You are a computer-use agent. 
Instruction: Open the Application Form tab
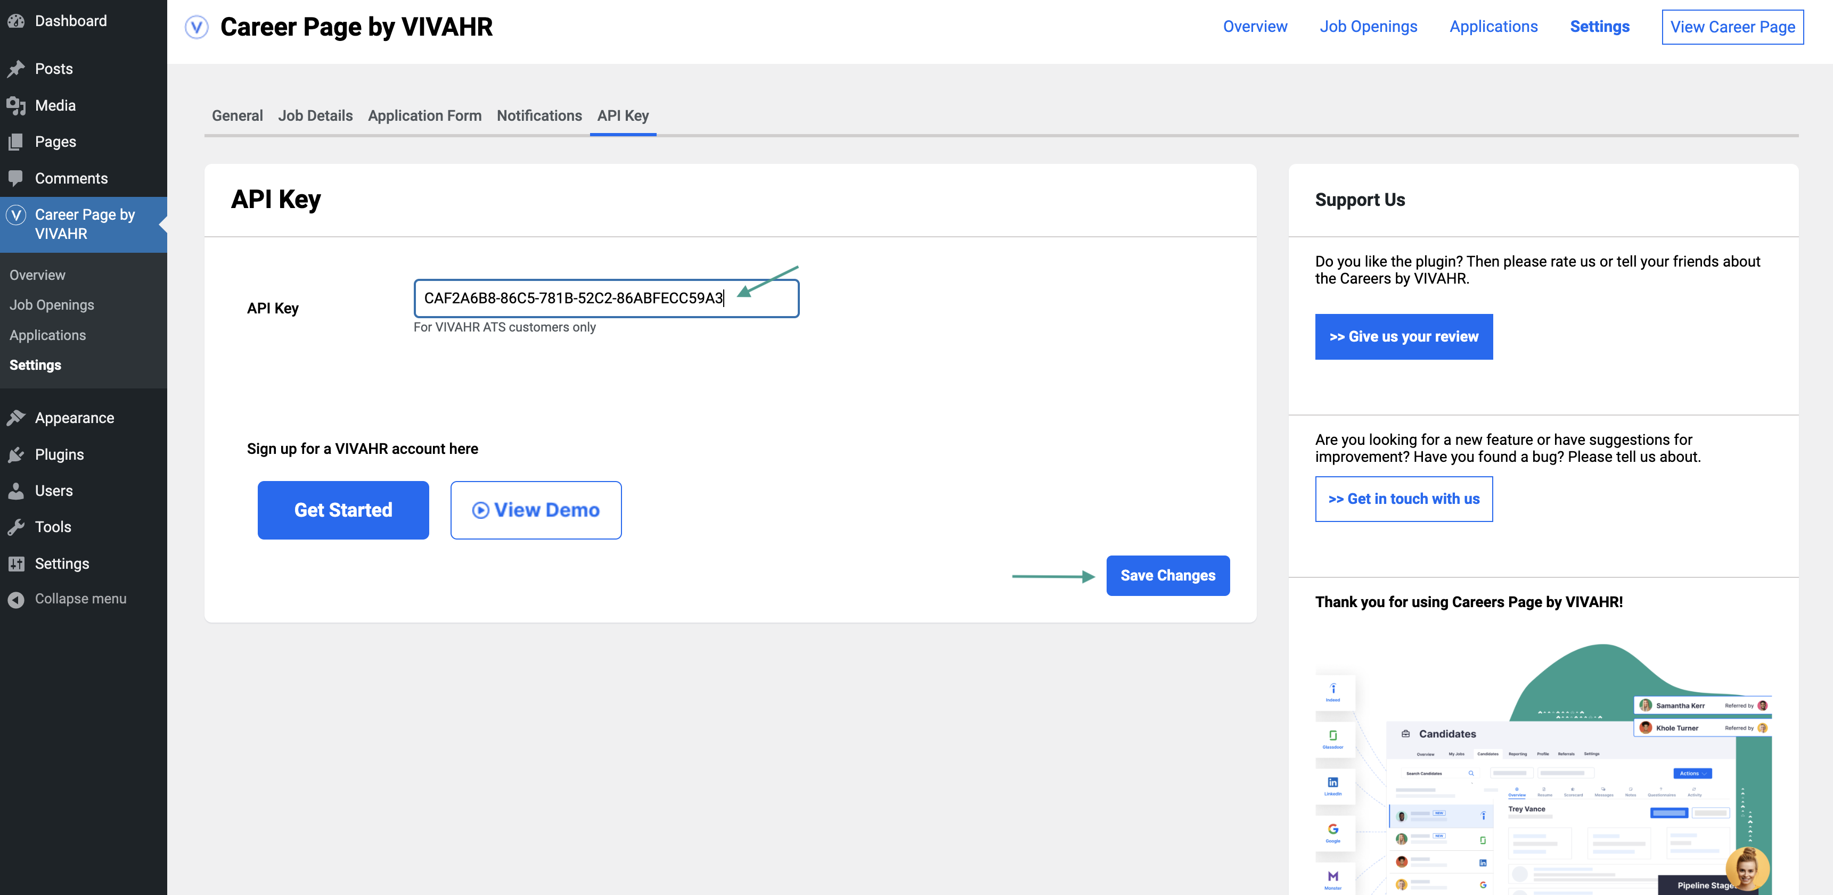click(x=425, y=116)
